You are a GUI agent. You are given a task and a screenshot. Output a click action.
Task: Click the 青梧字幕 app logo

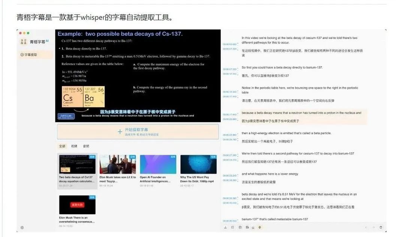tap(24, 41)
